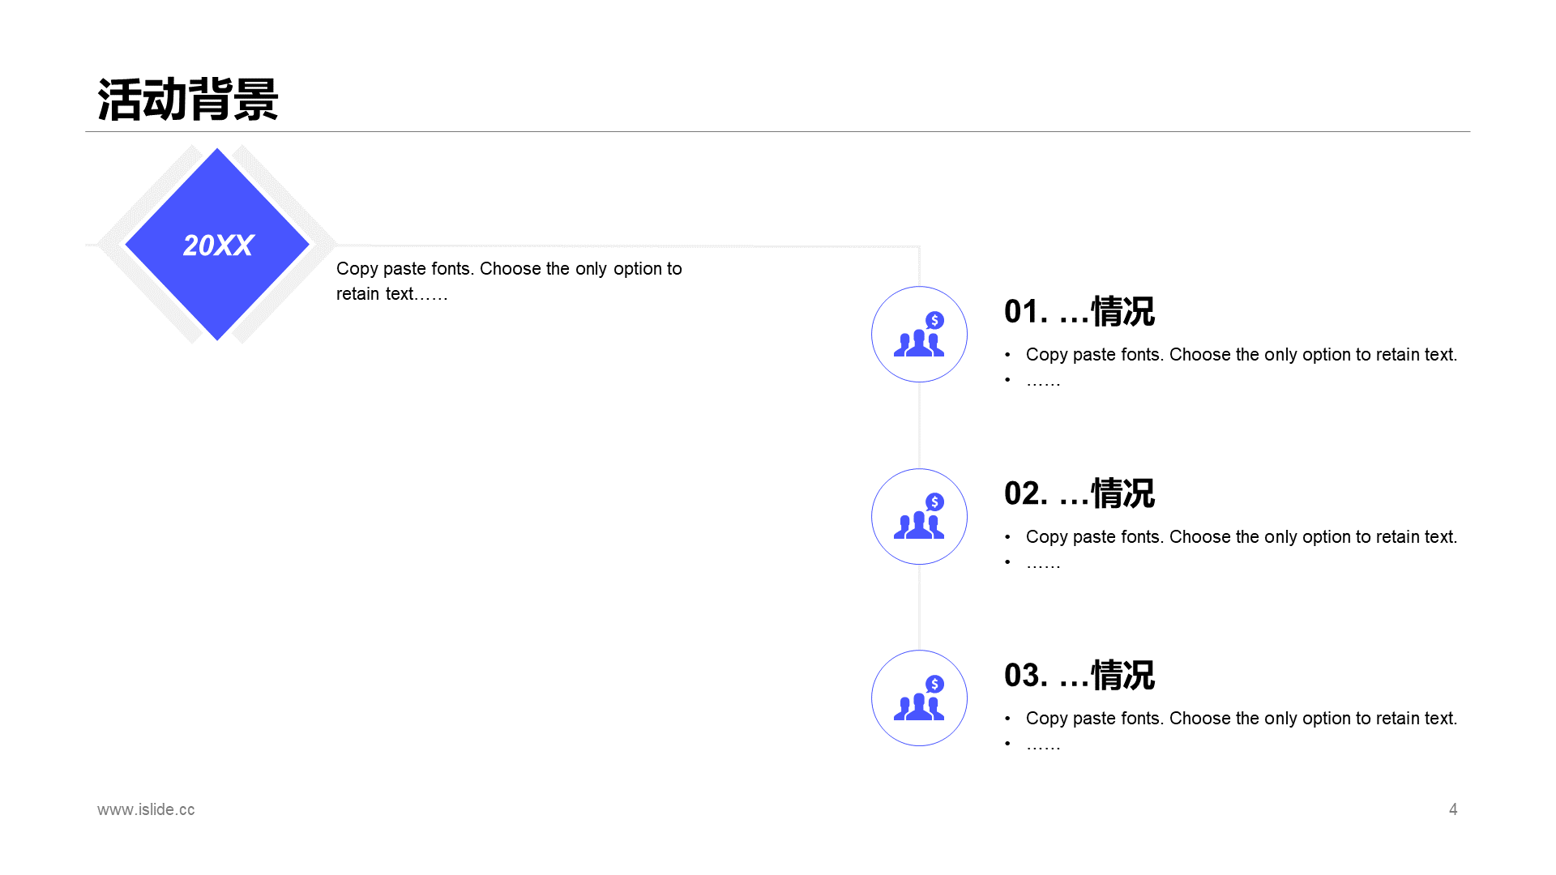Click the first bullet under 03 heading
The width and height of the screenshot is (1556, 875).
[1241, 719]
